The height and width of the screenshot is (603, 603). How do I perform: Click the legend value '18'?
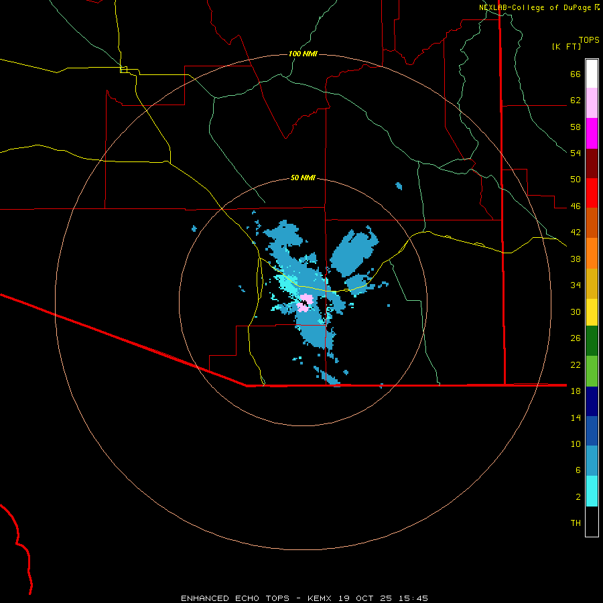[x=576, y=391]
